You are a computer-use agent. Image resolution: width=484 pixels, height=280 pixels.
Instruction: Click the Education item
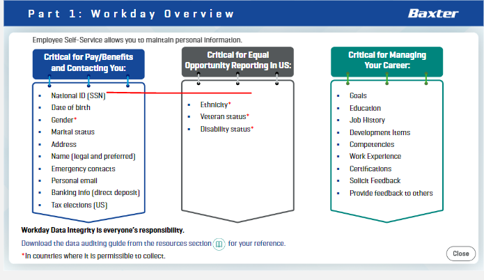365,108
